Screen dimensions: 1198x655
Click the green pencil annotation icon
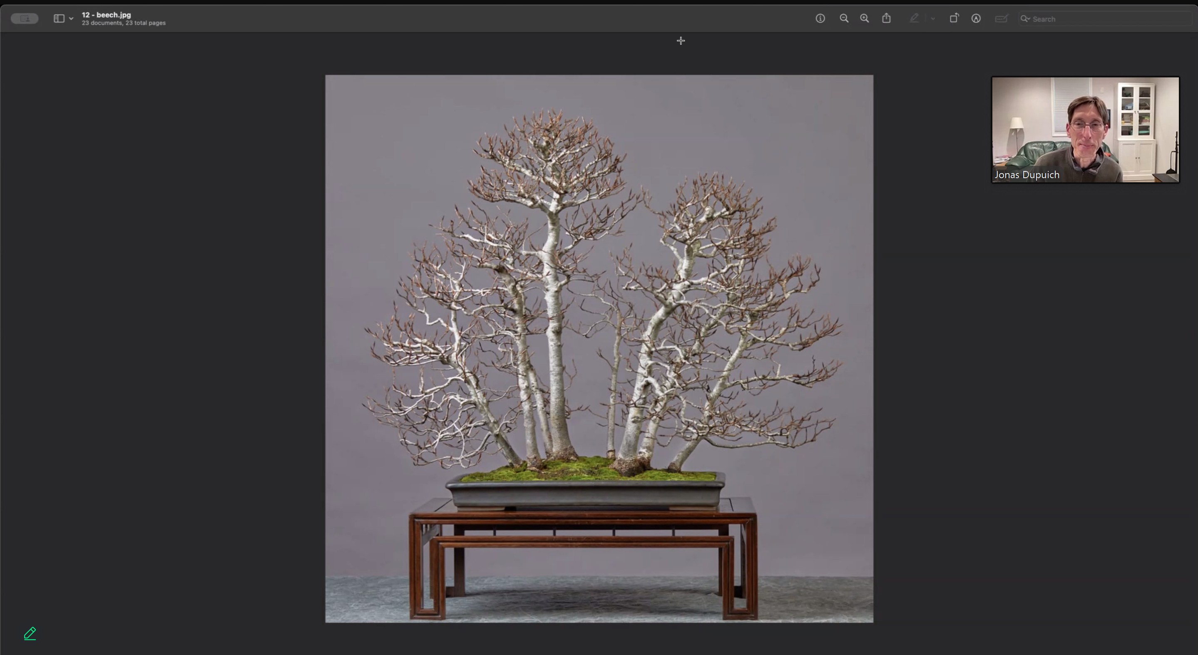coord(30,633)
